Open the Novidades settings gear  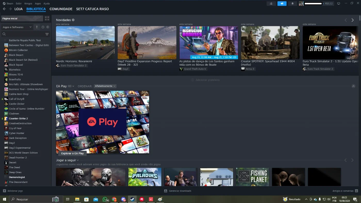click(73, 20)
